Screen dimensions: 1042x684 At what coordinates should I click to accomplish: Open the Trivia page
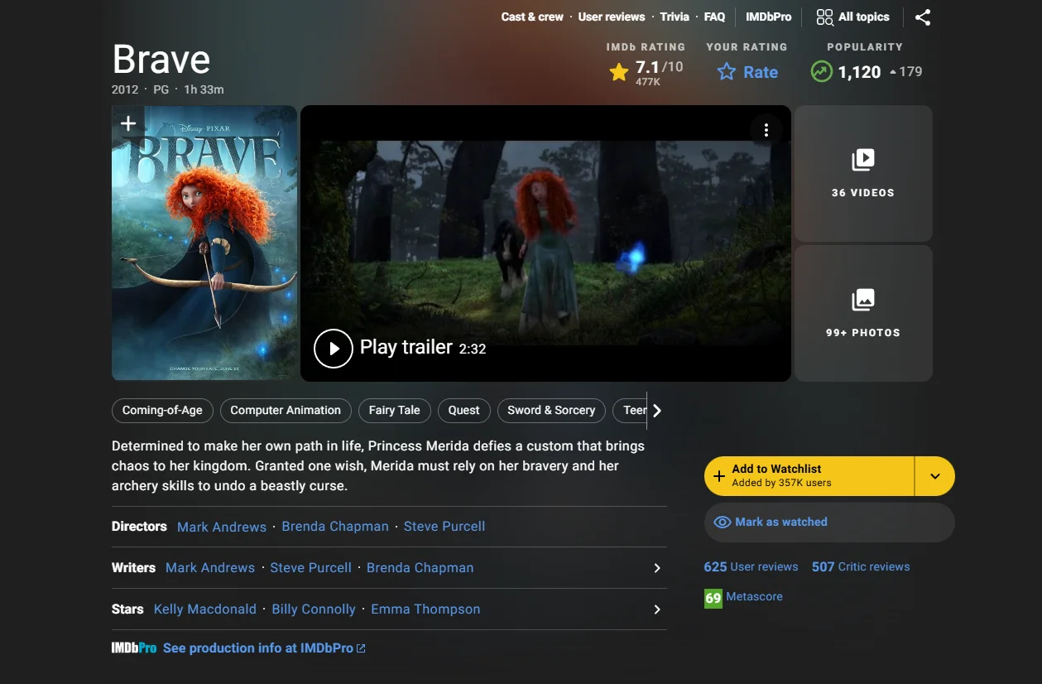(675, 17)
